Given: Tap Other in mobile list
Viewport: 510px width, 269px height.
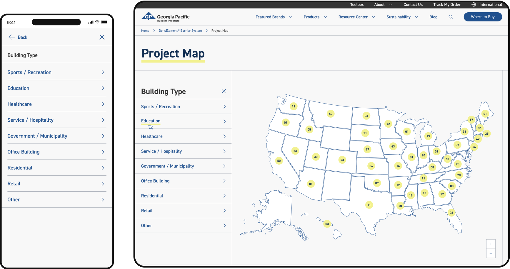Looking at the screenshot, I should click(x=57, y=199).
